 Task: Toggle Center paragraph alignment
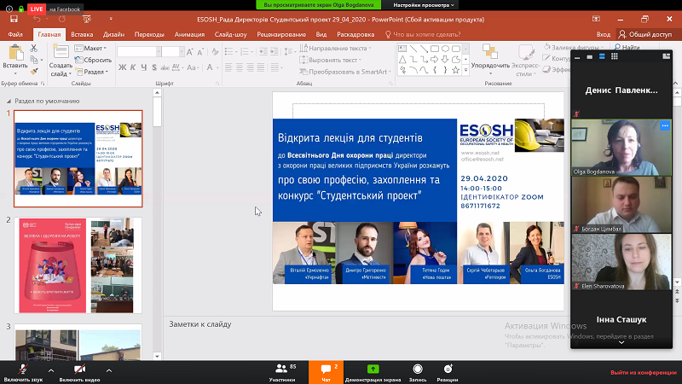click(240, 67)
